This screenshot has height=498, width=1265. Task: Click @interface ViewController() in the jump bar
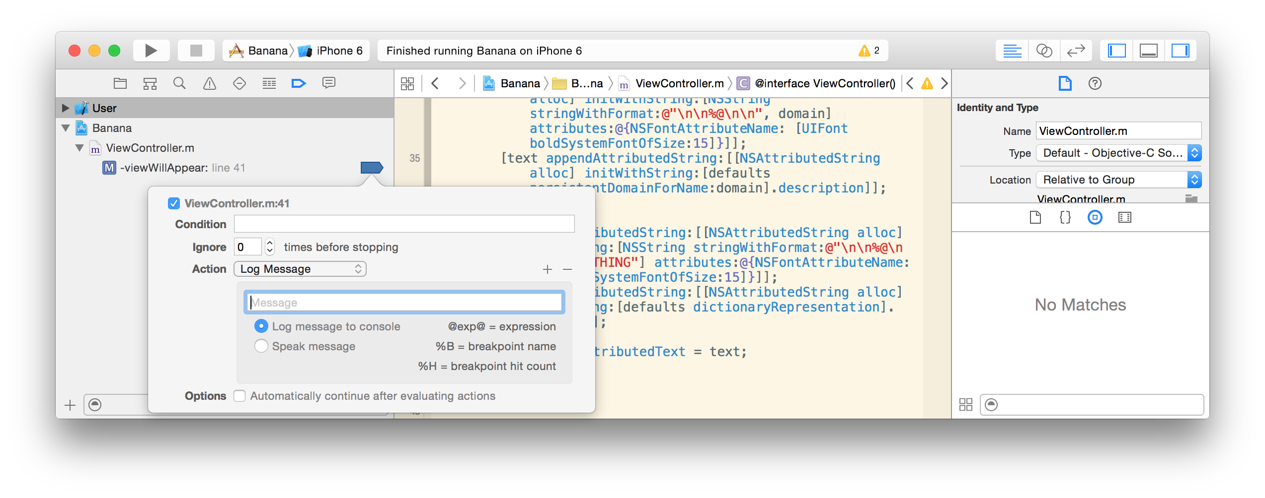(816, 83)
